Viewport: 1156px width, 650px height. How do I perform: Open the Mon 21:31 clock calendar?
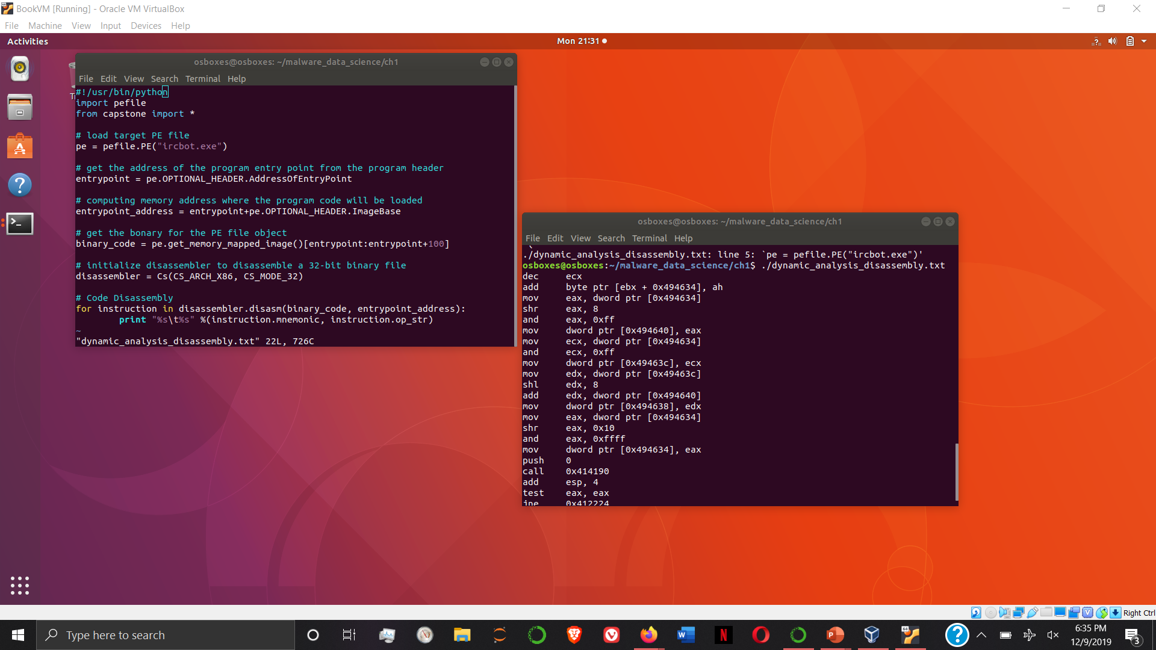(582, 42)
